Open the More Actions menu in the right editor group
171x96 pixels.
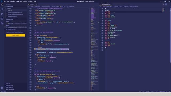tap(169, 4)
